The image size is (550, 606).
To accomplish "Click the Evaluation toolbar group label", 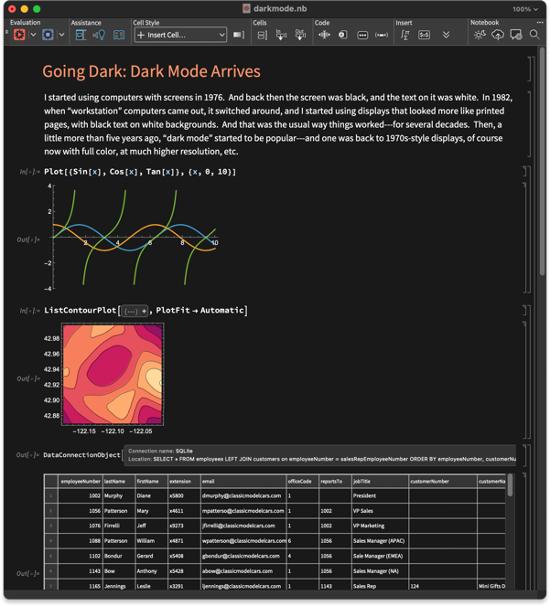I will [25, 23].
